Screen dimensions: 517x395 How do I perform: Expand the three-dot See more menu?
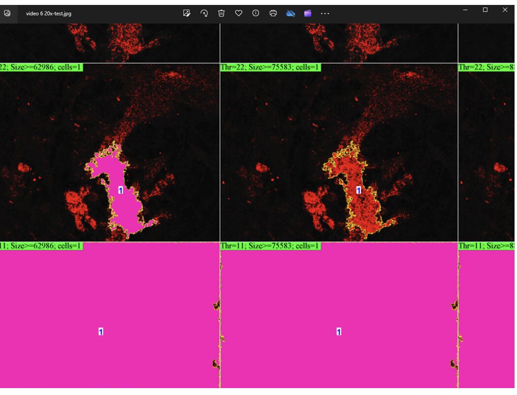(x=325, y=13)
